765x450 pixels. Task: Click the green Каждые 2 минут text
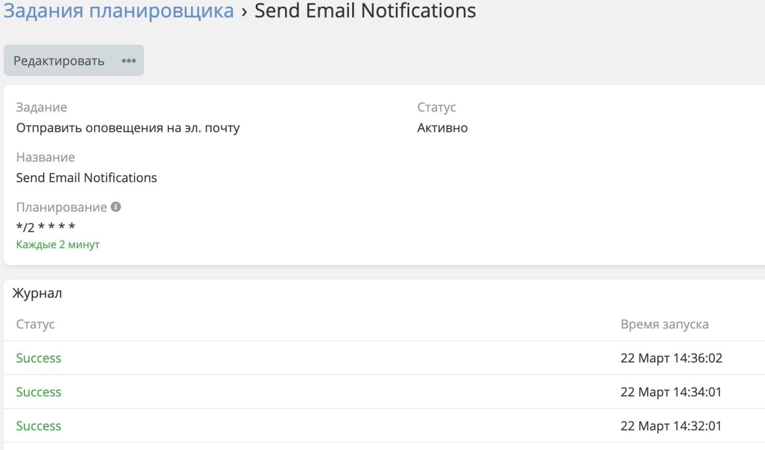click(x=58, y=245)
